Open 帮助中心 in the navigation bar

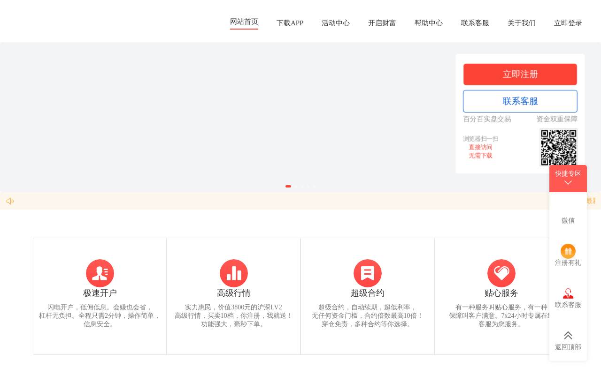(x=429, y=23)
